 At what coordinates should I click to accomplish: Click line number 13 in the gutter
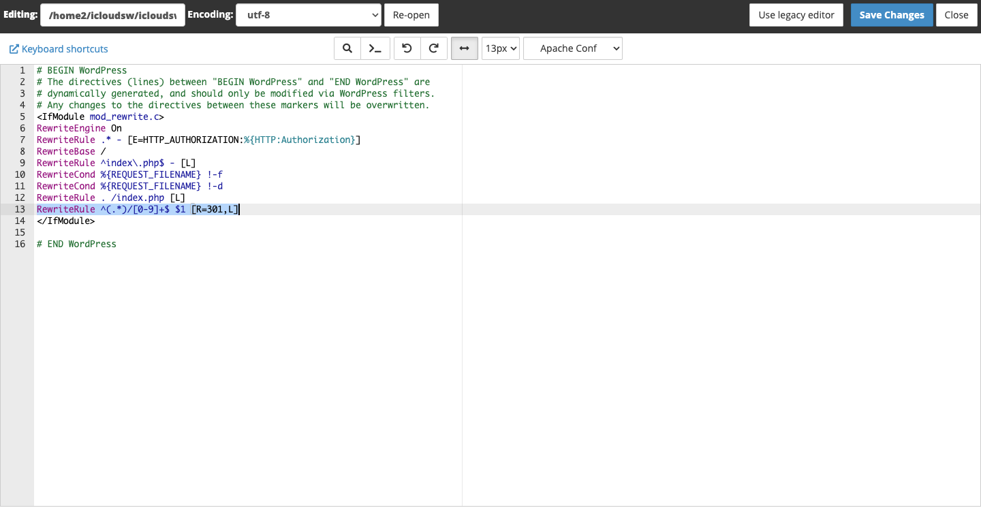tap(20, 209)
